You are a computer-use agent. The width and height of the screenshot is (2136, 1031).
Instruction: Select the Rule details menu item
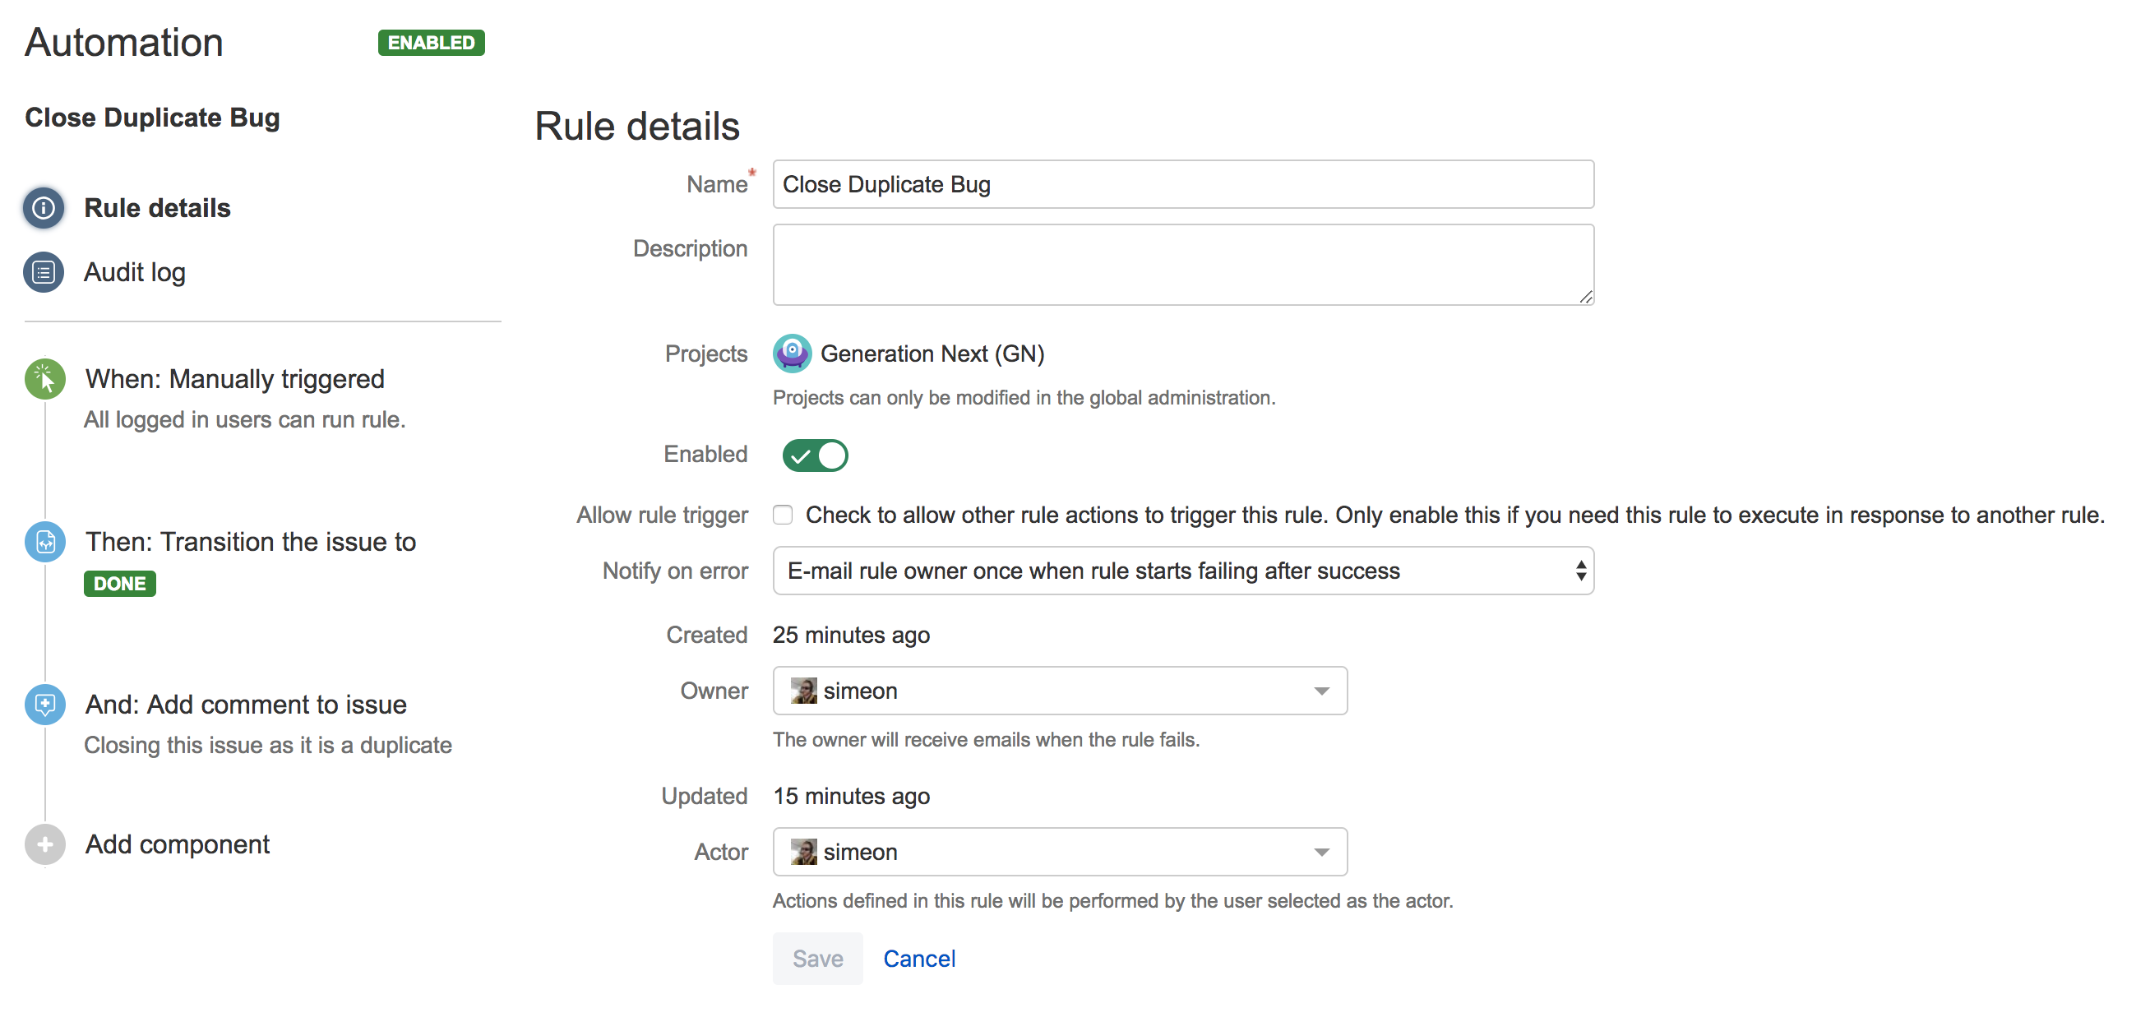[157, 208]
